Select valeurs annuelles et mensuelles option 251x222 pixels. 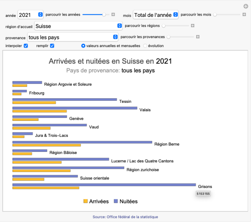pyautogui.click(x=83, y=46)
